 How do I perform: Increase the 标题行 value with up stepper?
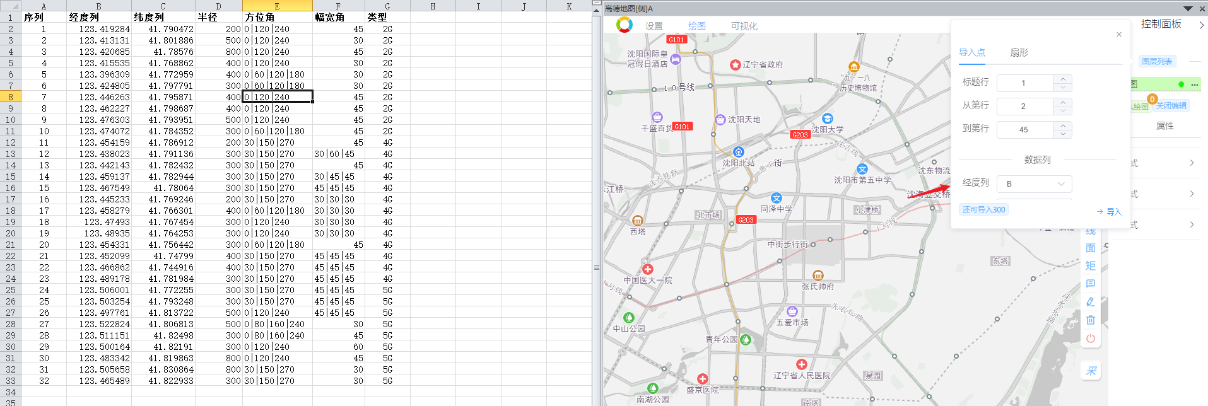[x=1063, y=79]
